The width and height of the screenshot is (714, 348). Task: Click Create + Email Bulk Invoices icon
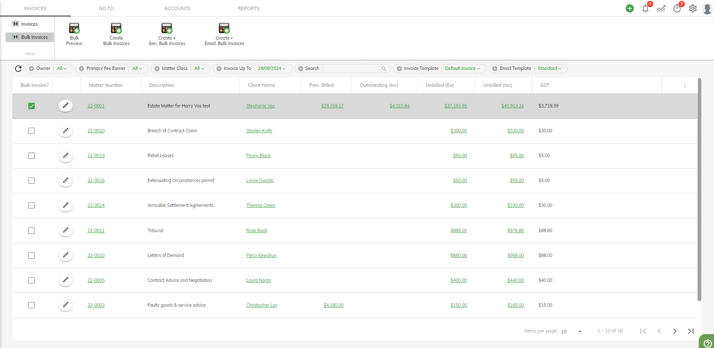coord(224,28)
